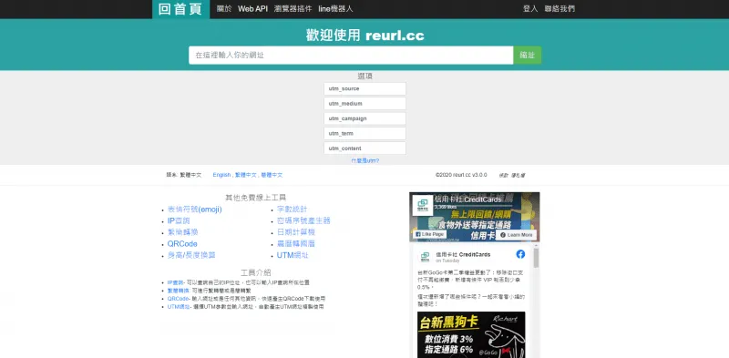Click the 回首頁 home logo
The image size is (729, 358).
pyautogui.click(x=180, y=9)
